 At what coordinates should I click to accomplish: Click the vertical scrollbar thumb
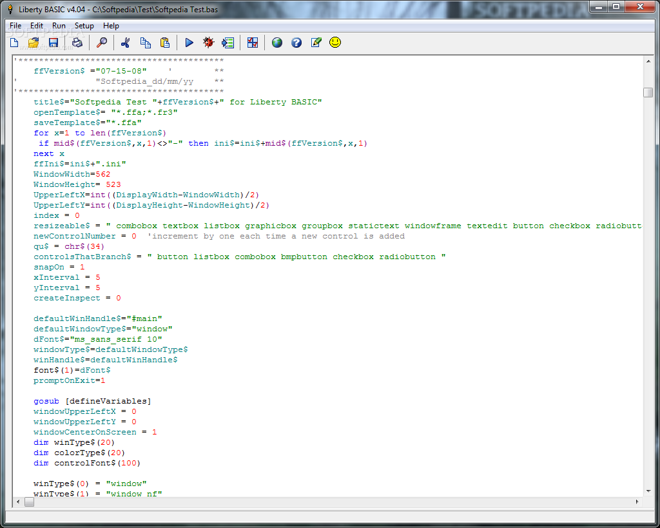pos(648,93)
